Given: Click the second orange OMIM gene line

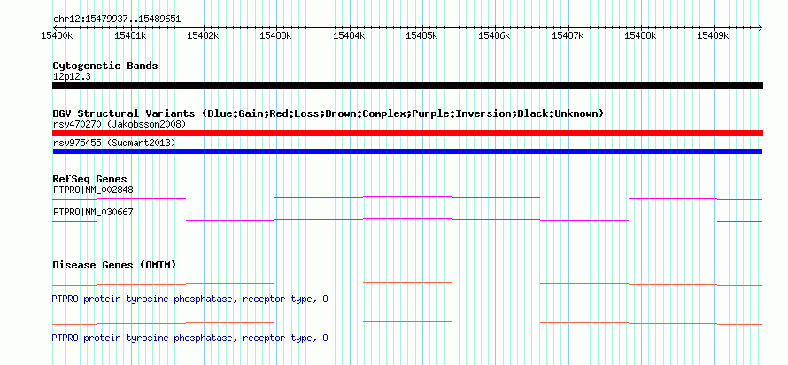Looking at the screenshot, I should (x=407, y=322).
